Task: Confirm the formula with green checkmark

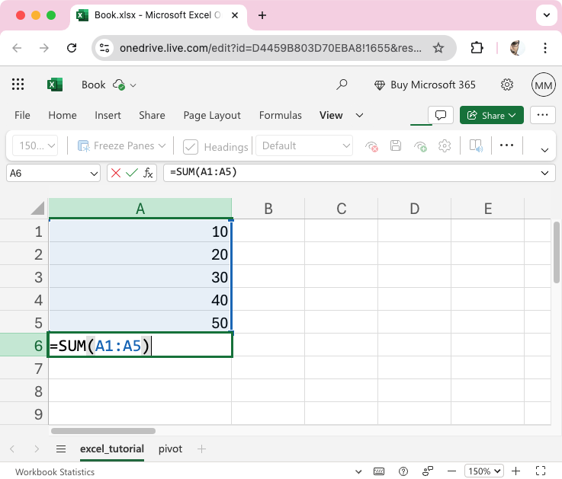Action: click(131, 174)
